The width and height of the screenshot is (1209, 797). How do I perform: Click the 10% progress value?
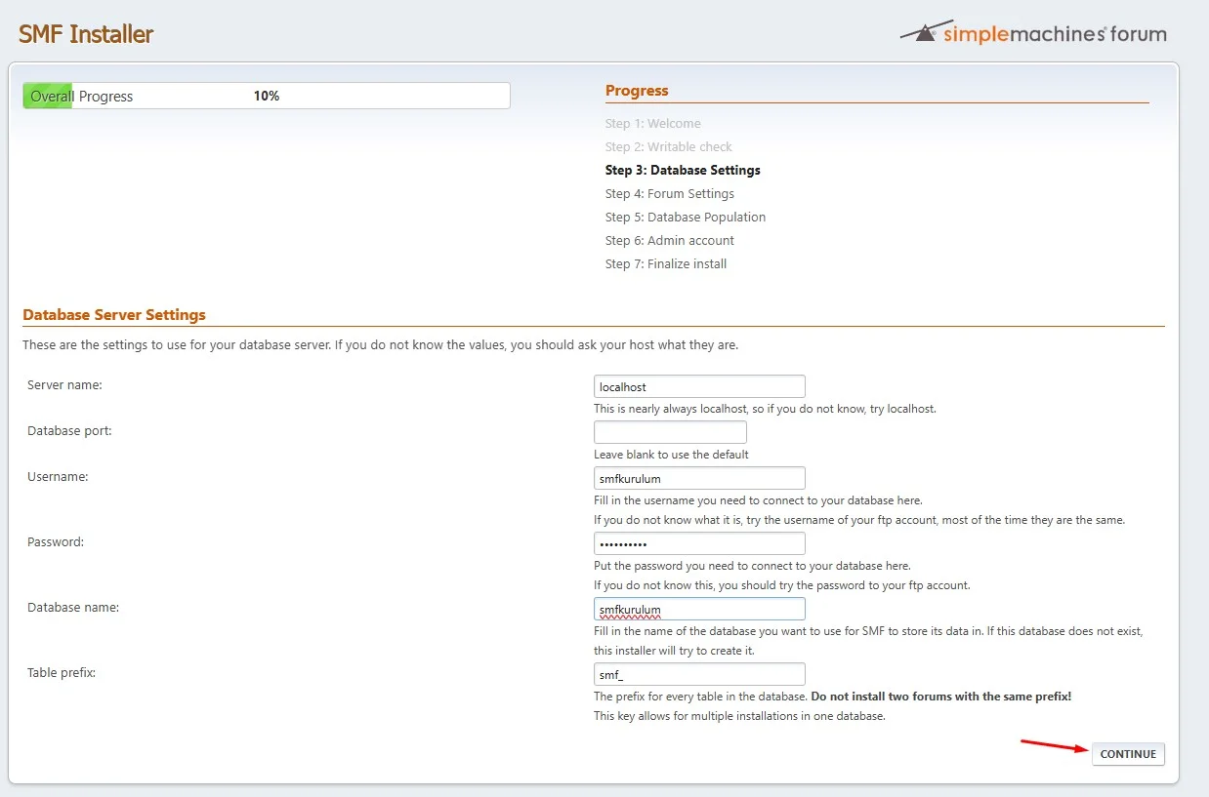click(267, 97)
